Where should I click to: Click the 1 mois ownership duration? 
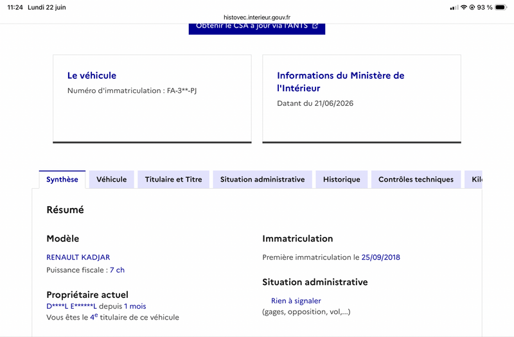135,306
